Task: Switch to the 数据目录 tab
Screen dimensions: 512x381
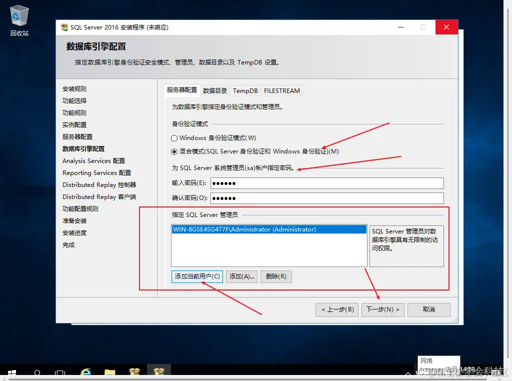Action: [x=215, y=91]
